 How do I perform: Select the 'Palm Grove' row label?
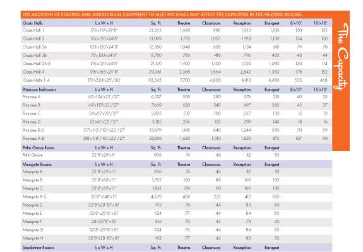(x=33, y=155)
